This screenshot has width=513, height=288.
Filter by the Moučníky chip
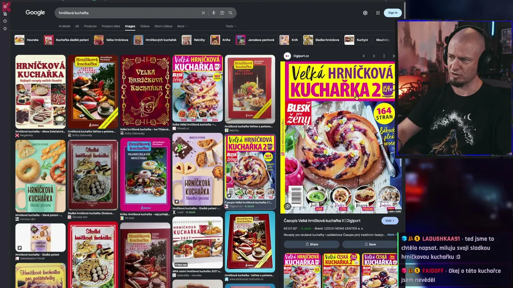pyautogui.click(x=383, y=40)
